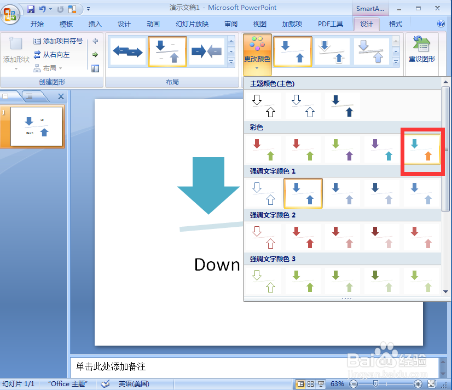Toggle 从右向左 direction
This screenshot has width=452, height=390.
coord(52,55)
